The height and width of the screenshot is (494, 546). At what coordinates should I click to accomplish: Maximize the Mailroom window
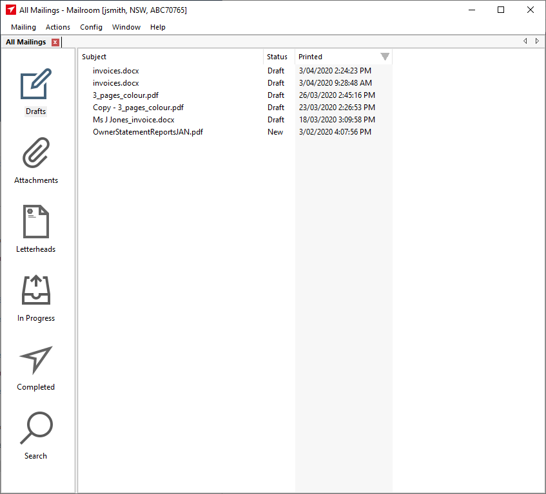(x=501, y=10)
